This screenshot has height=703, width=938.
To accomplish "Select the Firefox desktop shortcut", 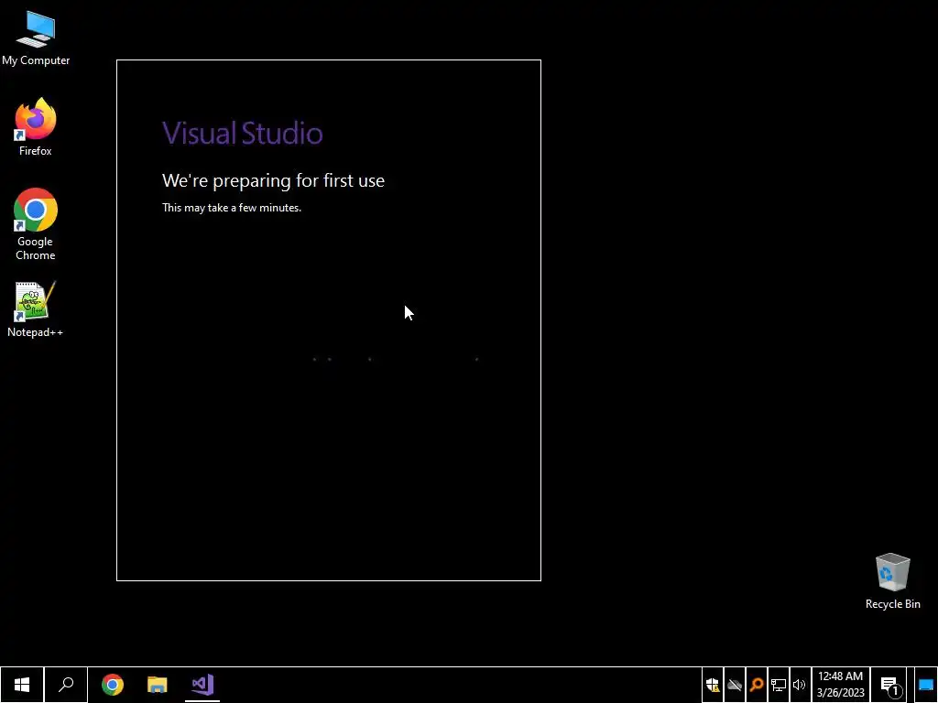I will click(36, 127).
